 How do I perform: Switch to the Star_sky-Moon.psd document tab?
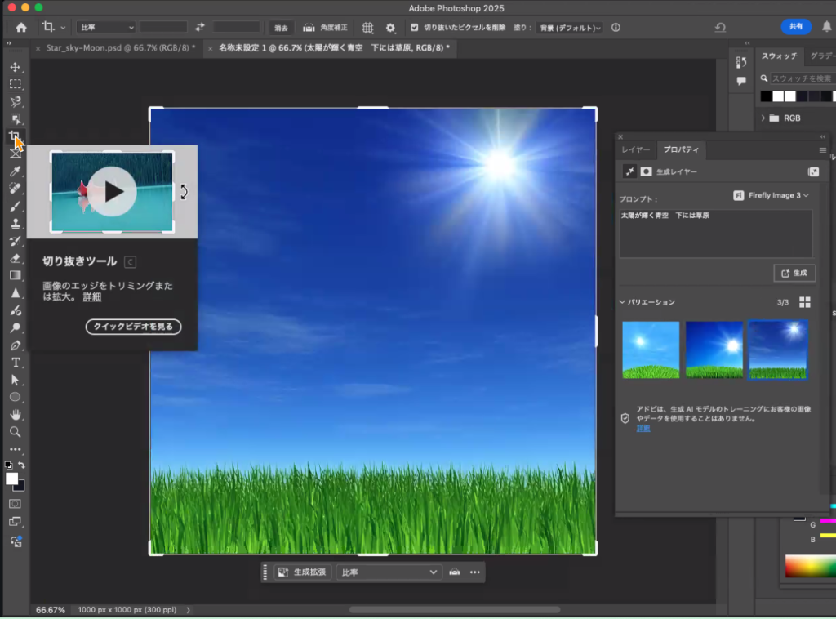coord(119,48)
